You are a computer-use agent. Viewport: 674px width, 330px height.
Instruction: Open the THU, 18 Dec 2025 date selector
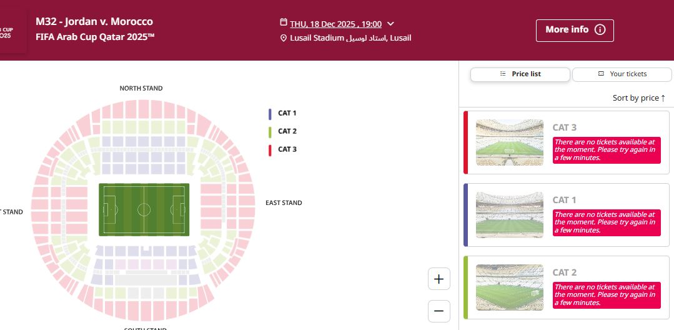335,24
